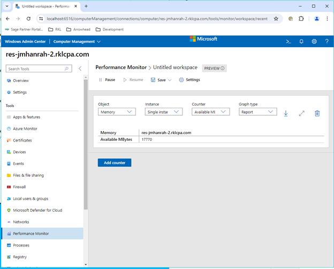Screen dimensions: 334x269
Task: Open the Object dropdown showing Memory
Action: (x=117, y=112)
